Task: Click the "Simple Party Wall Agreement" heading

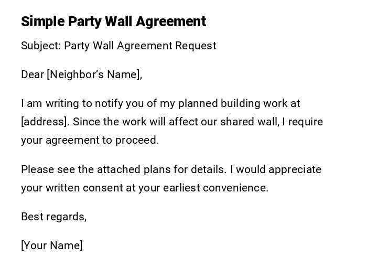Action: click(x=113, y=22)
